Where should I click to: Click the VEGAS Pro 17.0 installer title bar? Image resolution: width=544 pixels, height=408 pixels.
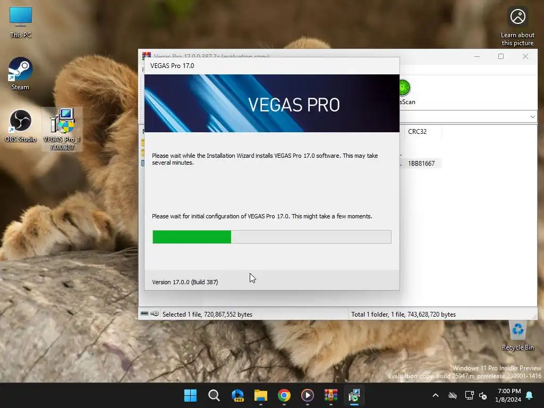point(271,66)
